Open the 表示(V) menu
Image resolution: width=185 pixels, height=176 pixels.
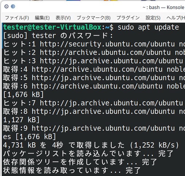coord(63,18)
